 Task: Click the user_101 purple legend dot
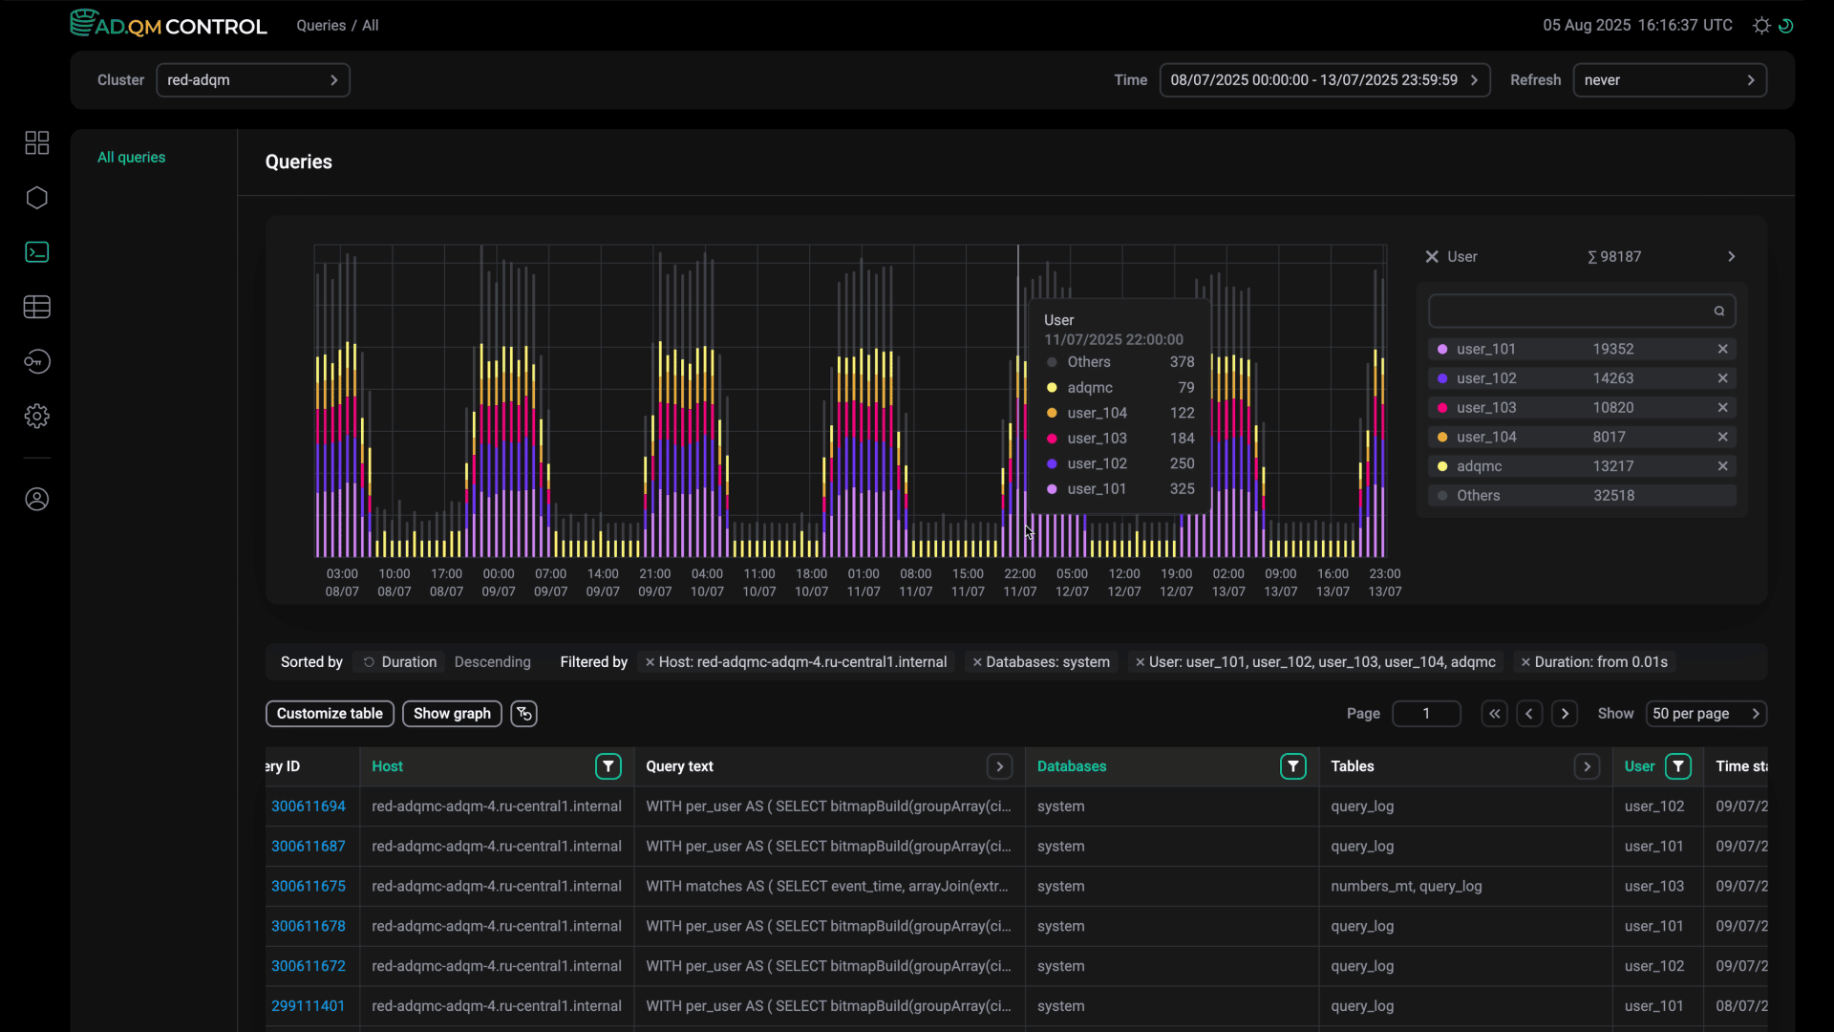[x=1442, y=350]
